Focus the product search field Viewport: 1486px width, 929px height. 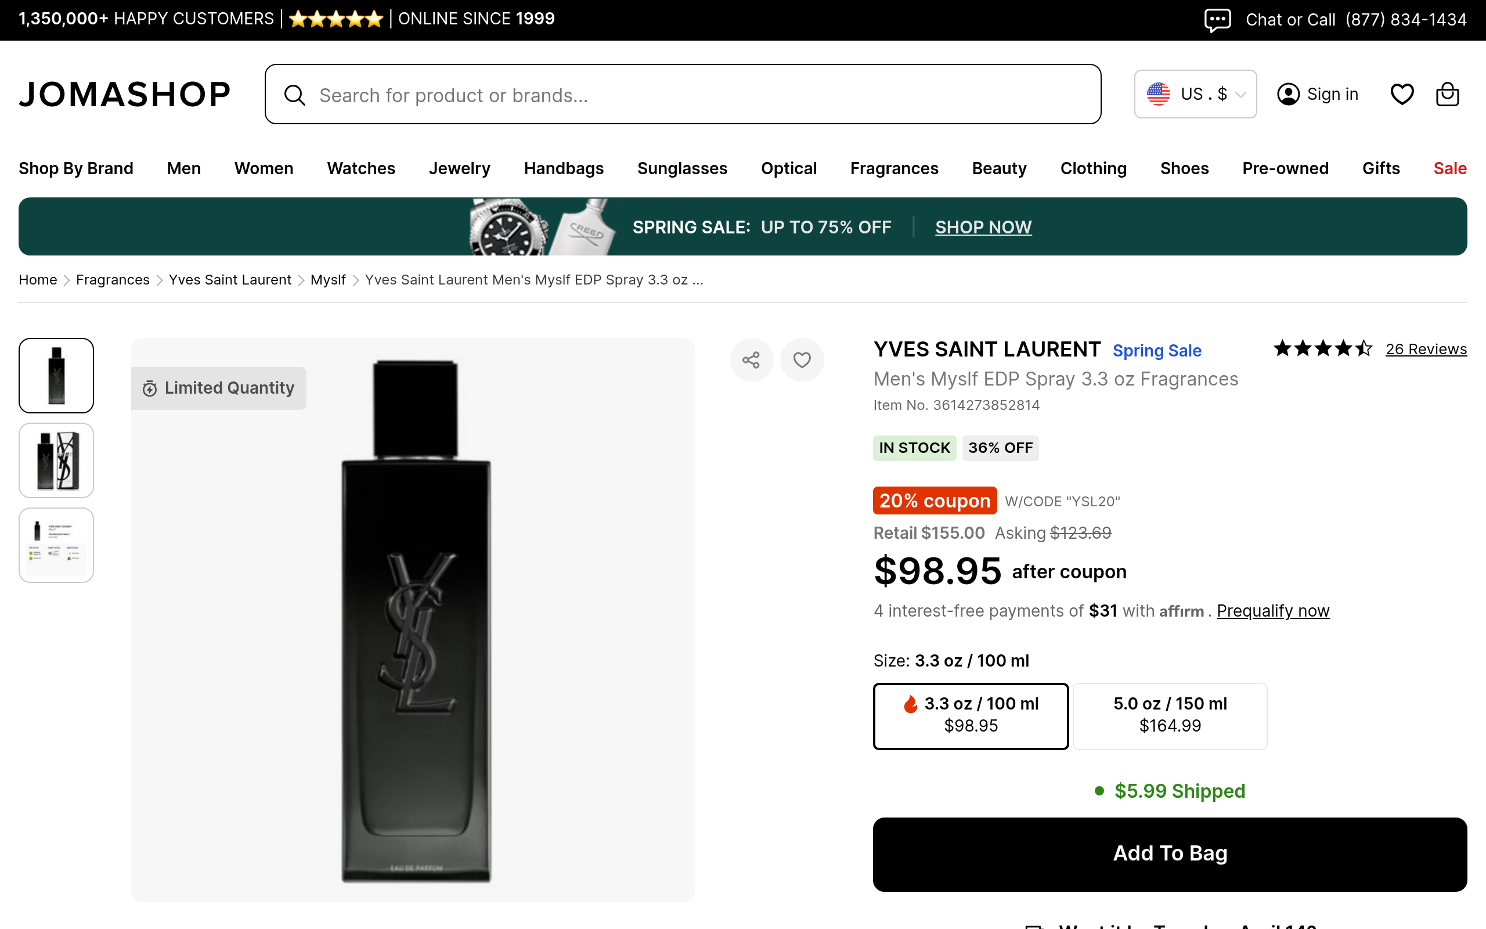(700, 95)
